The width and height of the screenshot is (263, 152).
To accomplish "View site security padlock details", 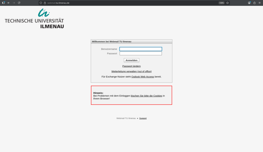I will [x=45, y=3].
